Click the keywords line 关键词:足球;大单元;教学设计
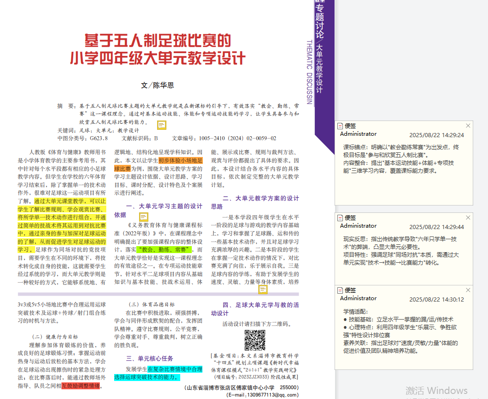 coord(98,130)
